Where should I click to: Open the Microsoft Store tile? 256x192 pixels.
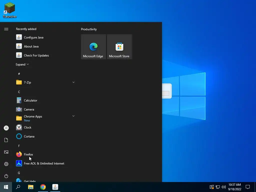tap(119, 47)
